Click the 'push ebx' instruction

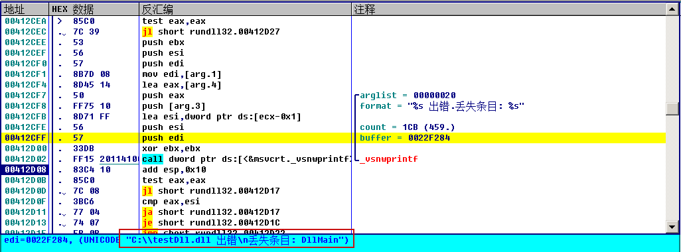click(x=163, y=42)
